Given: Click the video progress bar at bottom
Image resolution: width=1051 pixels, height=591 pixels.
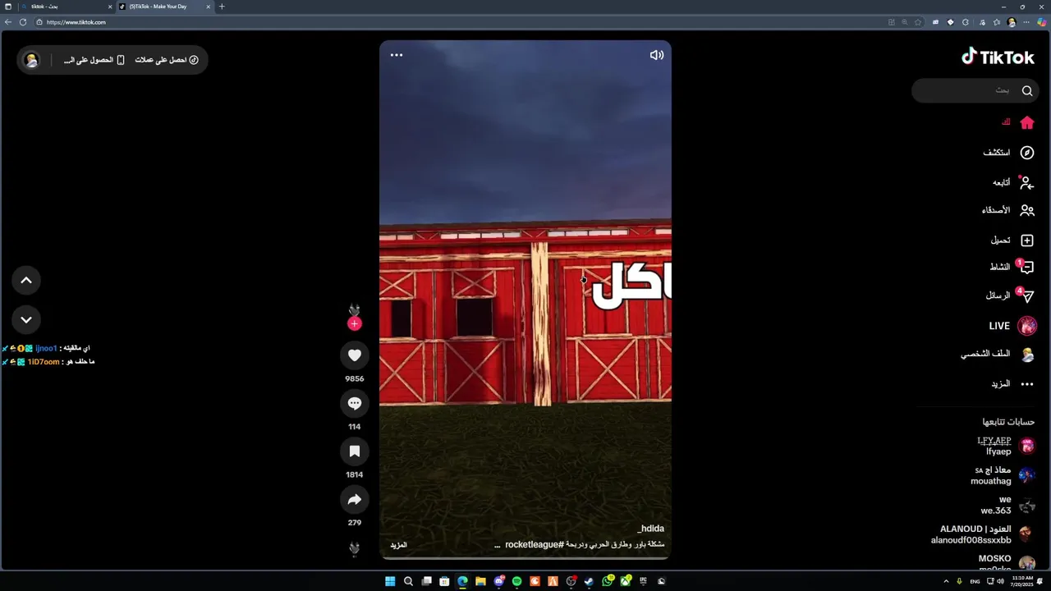Looking at the screenshot, I should [525, 558].
